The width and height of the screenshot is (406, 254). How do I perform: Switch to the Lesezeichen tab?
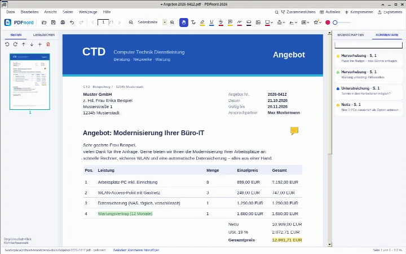tap(44, 35)
